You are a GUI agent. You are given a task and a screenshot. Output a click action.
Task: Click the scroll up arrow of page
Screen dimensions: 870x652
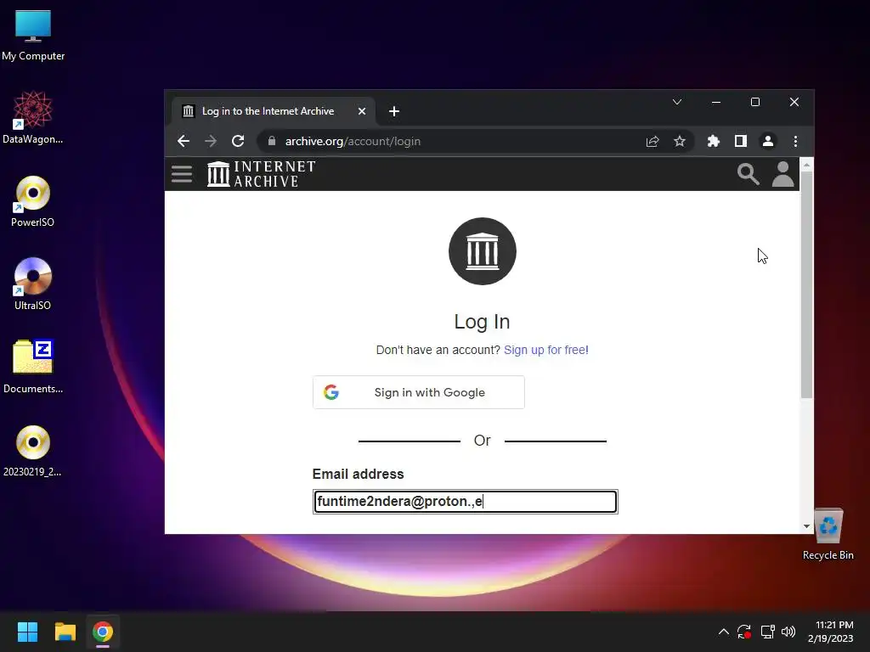pos(807,165)
